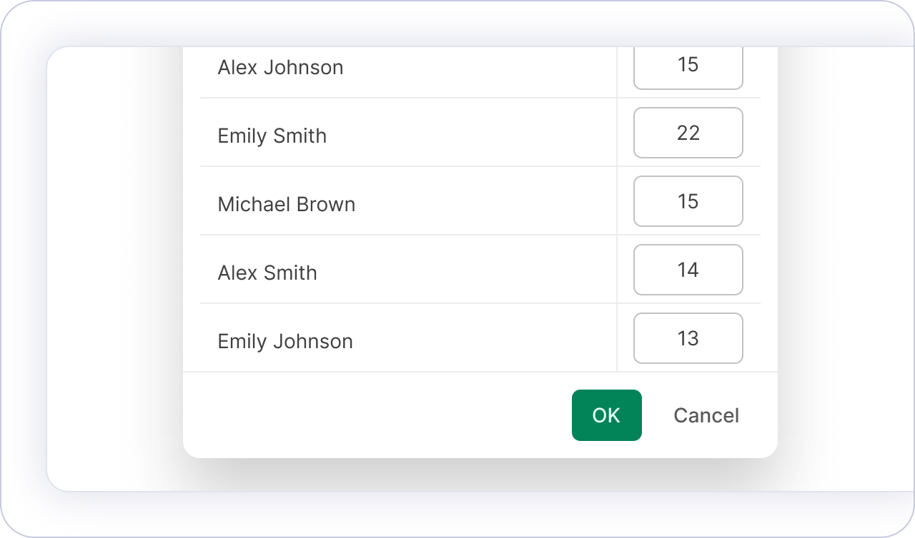Click the input showing the value 14

(688, 270)
